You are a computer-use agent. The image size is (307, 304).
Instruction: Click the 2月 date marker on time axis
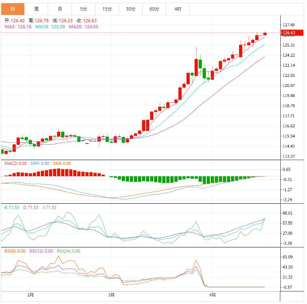pos(31,295)
